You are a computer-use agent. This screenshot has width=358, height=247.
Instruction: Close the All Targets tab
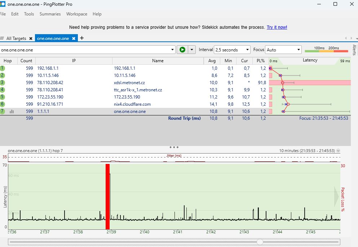click(x=31, y=38)
